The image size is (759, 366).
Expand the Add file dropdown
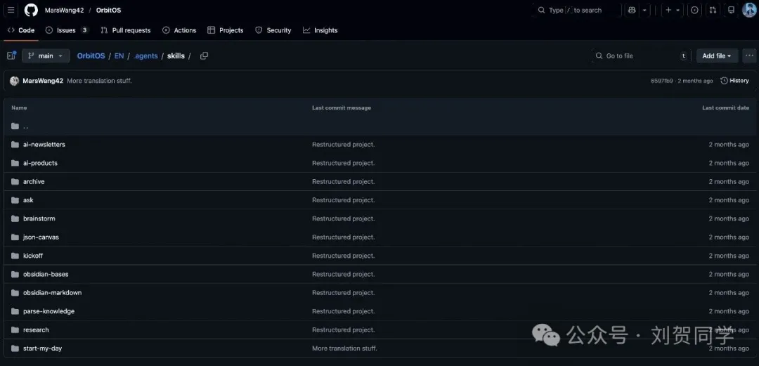coord(716,56)
